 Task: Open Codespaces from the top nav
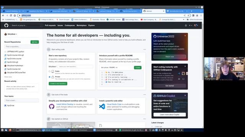tap(70, 25)
